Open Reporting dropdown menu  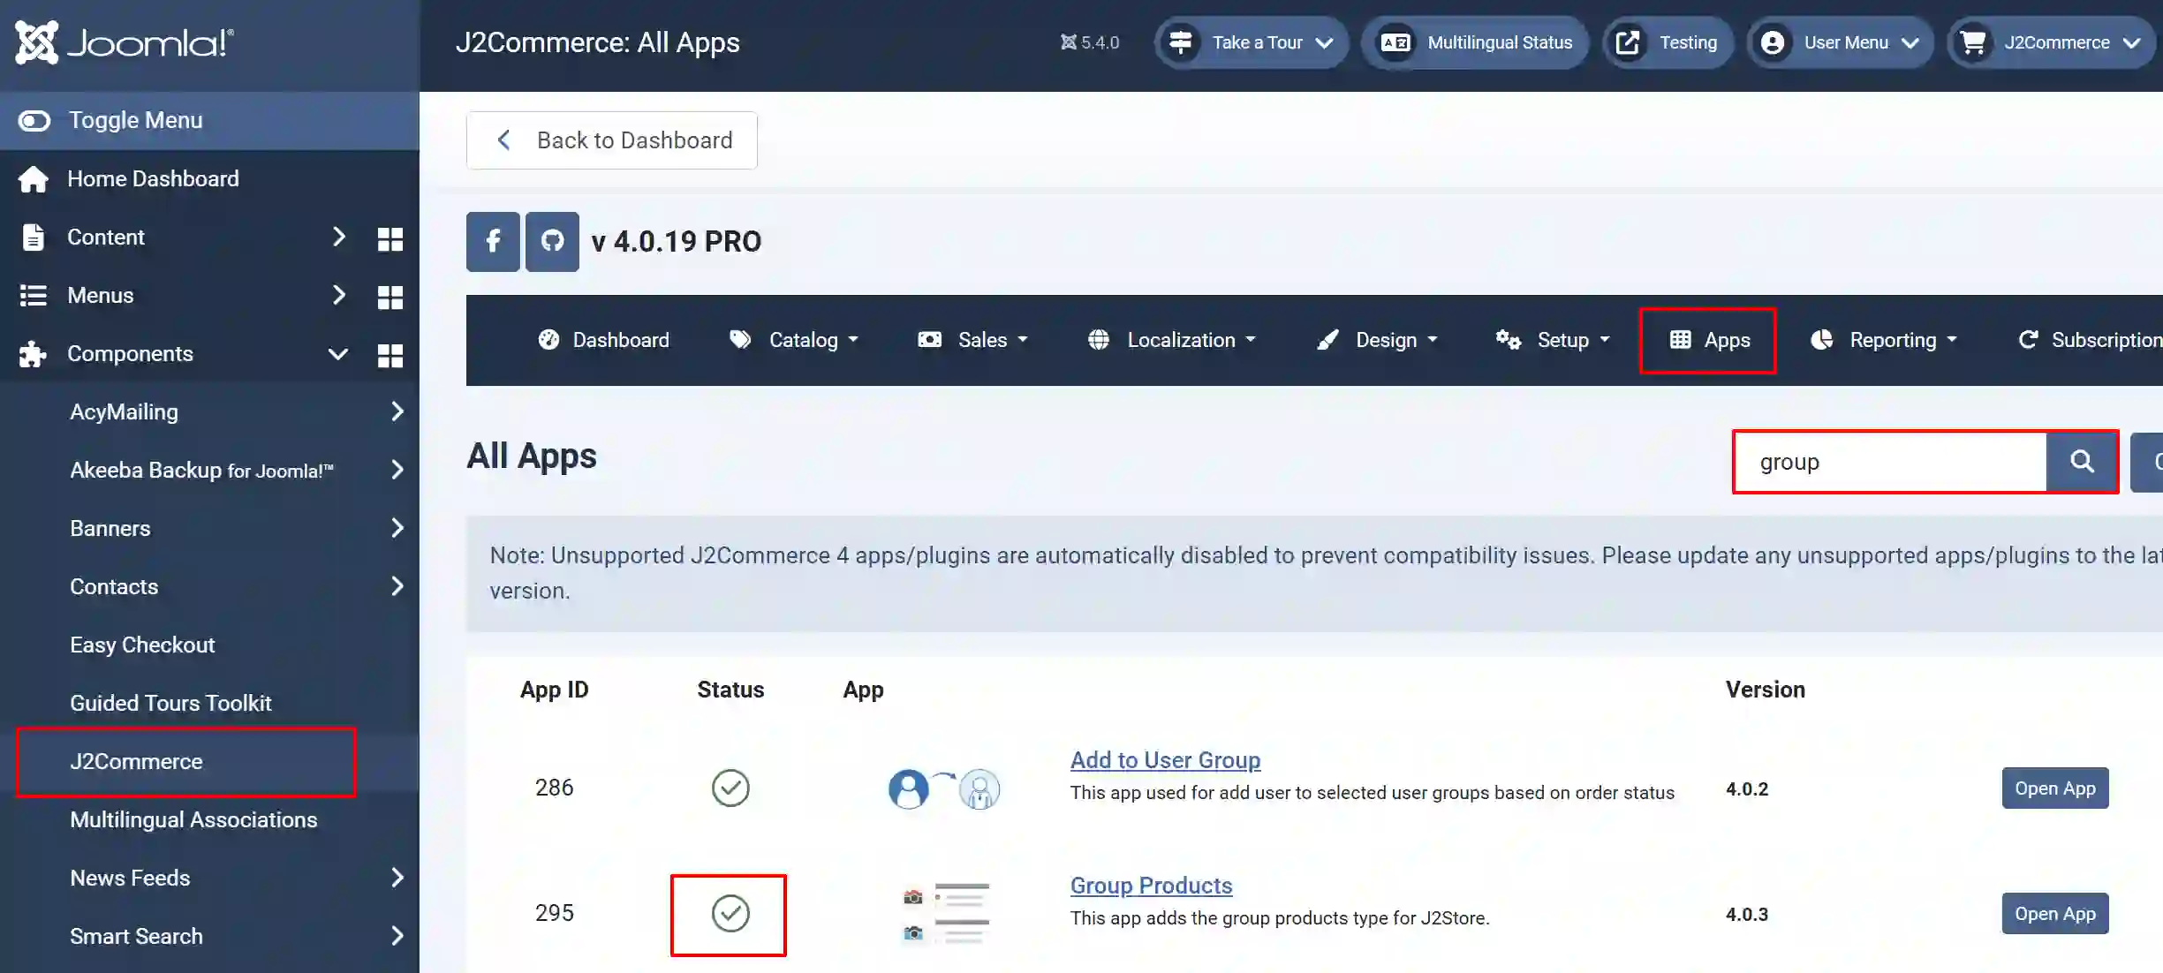pyautogui.click(x=1883, y=340)
